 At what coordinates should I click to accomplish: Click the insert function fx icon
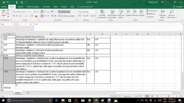point(31,24)
